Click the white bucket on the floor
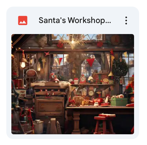The image size is (147, 145). [x=38, y=126]
